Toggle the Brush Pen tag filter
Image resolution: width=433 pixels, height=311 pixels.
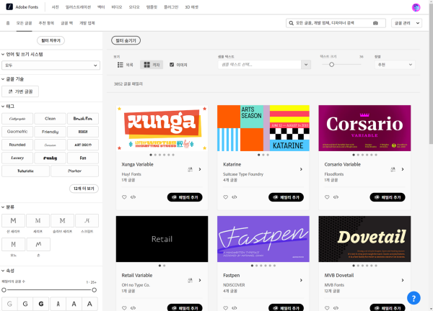pos(83,119)
